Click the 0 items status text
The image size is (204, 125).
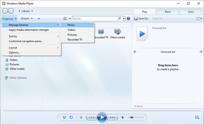138,106
